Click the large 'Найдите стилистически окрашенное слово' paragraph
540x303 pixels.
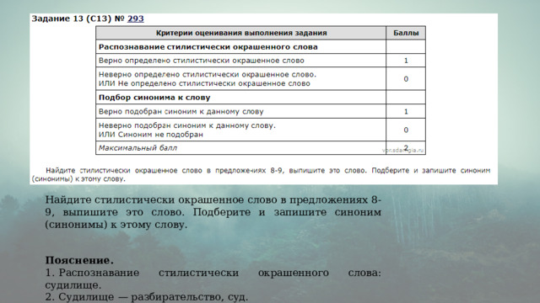tap(213, 212)
